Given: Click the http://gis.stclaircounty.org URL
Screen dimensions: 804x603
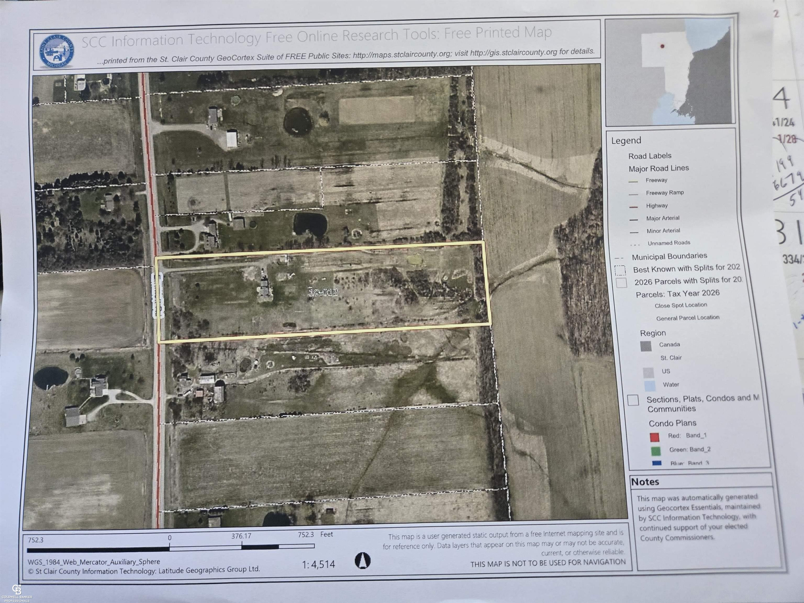Looking at the screenshot, I should 513,52.
